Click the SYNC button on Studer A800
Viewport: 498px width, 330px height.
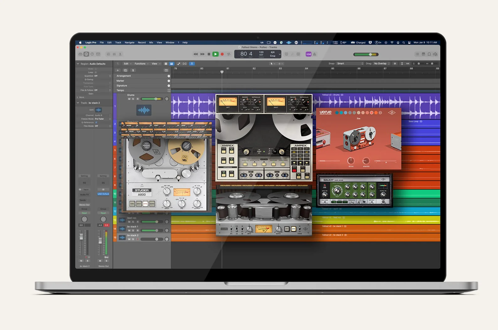click(146, 204)
